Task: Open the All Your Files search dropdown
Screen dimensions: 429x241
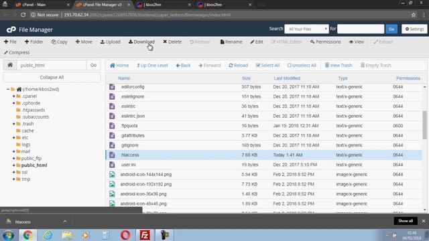Action: pos(306,29)
